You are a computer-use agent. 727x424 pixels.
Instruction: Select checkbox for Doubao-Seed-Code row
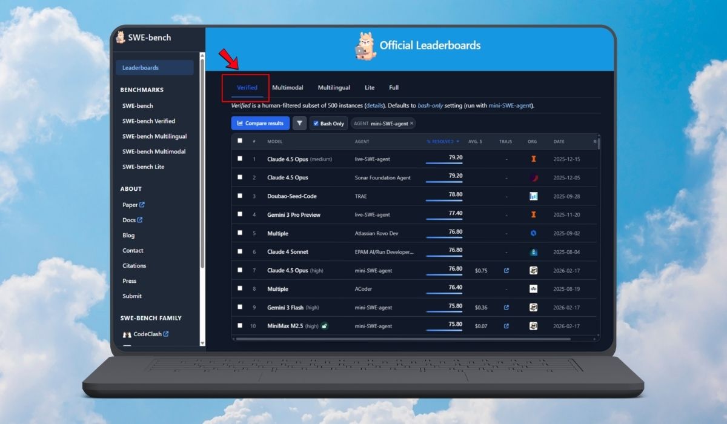240,196
